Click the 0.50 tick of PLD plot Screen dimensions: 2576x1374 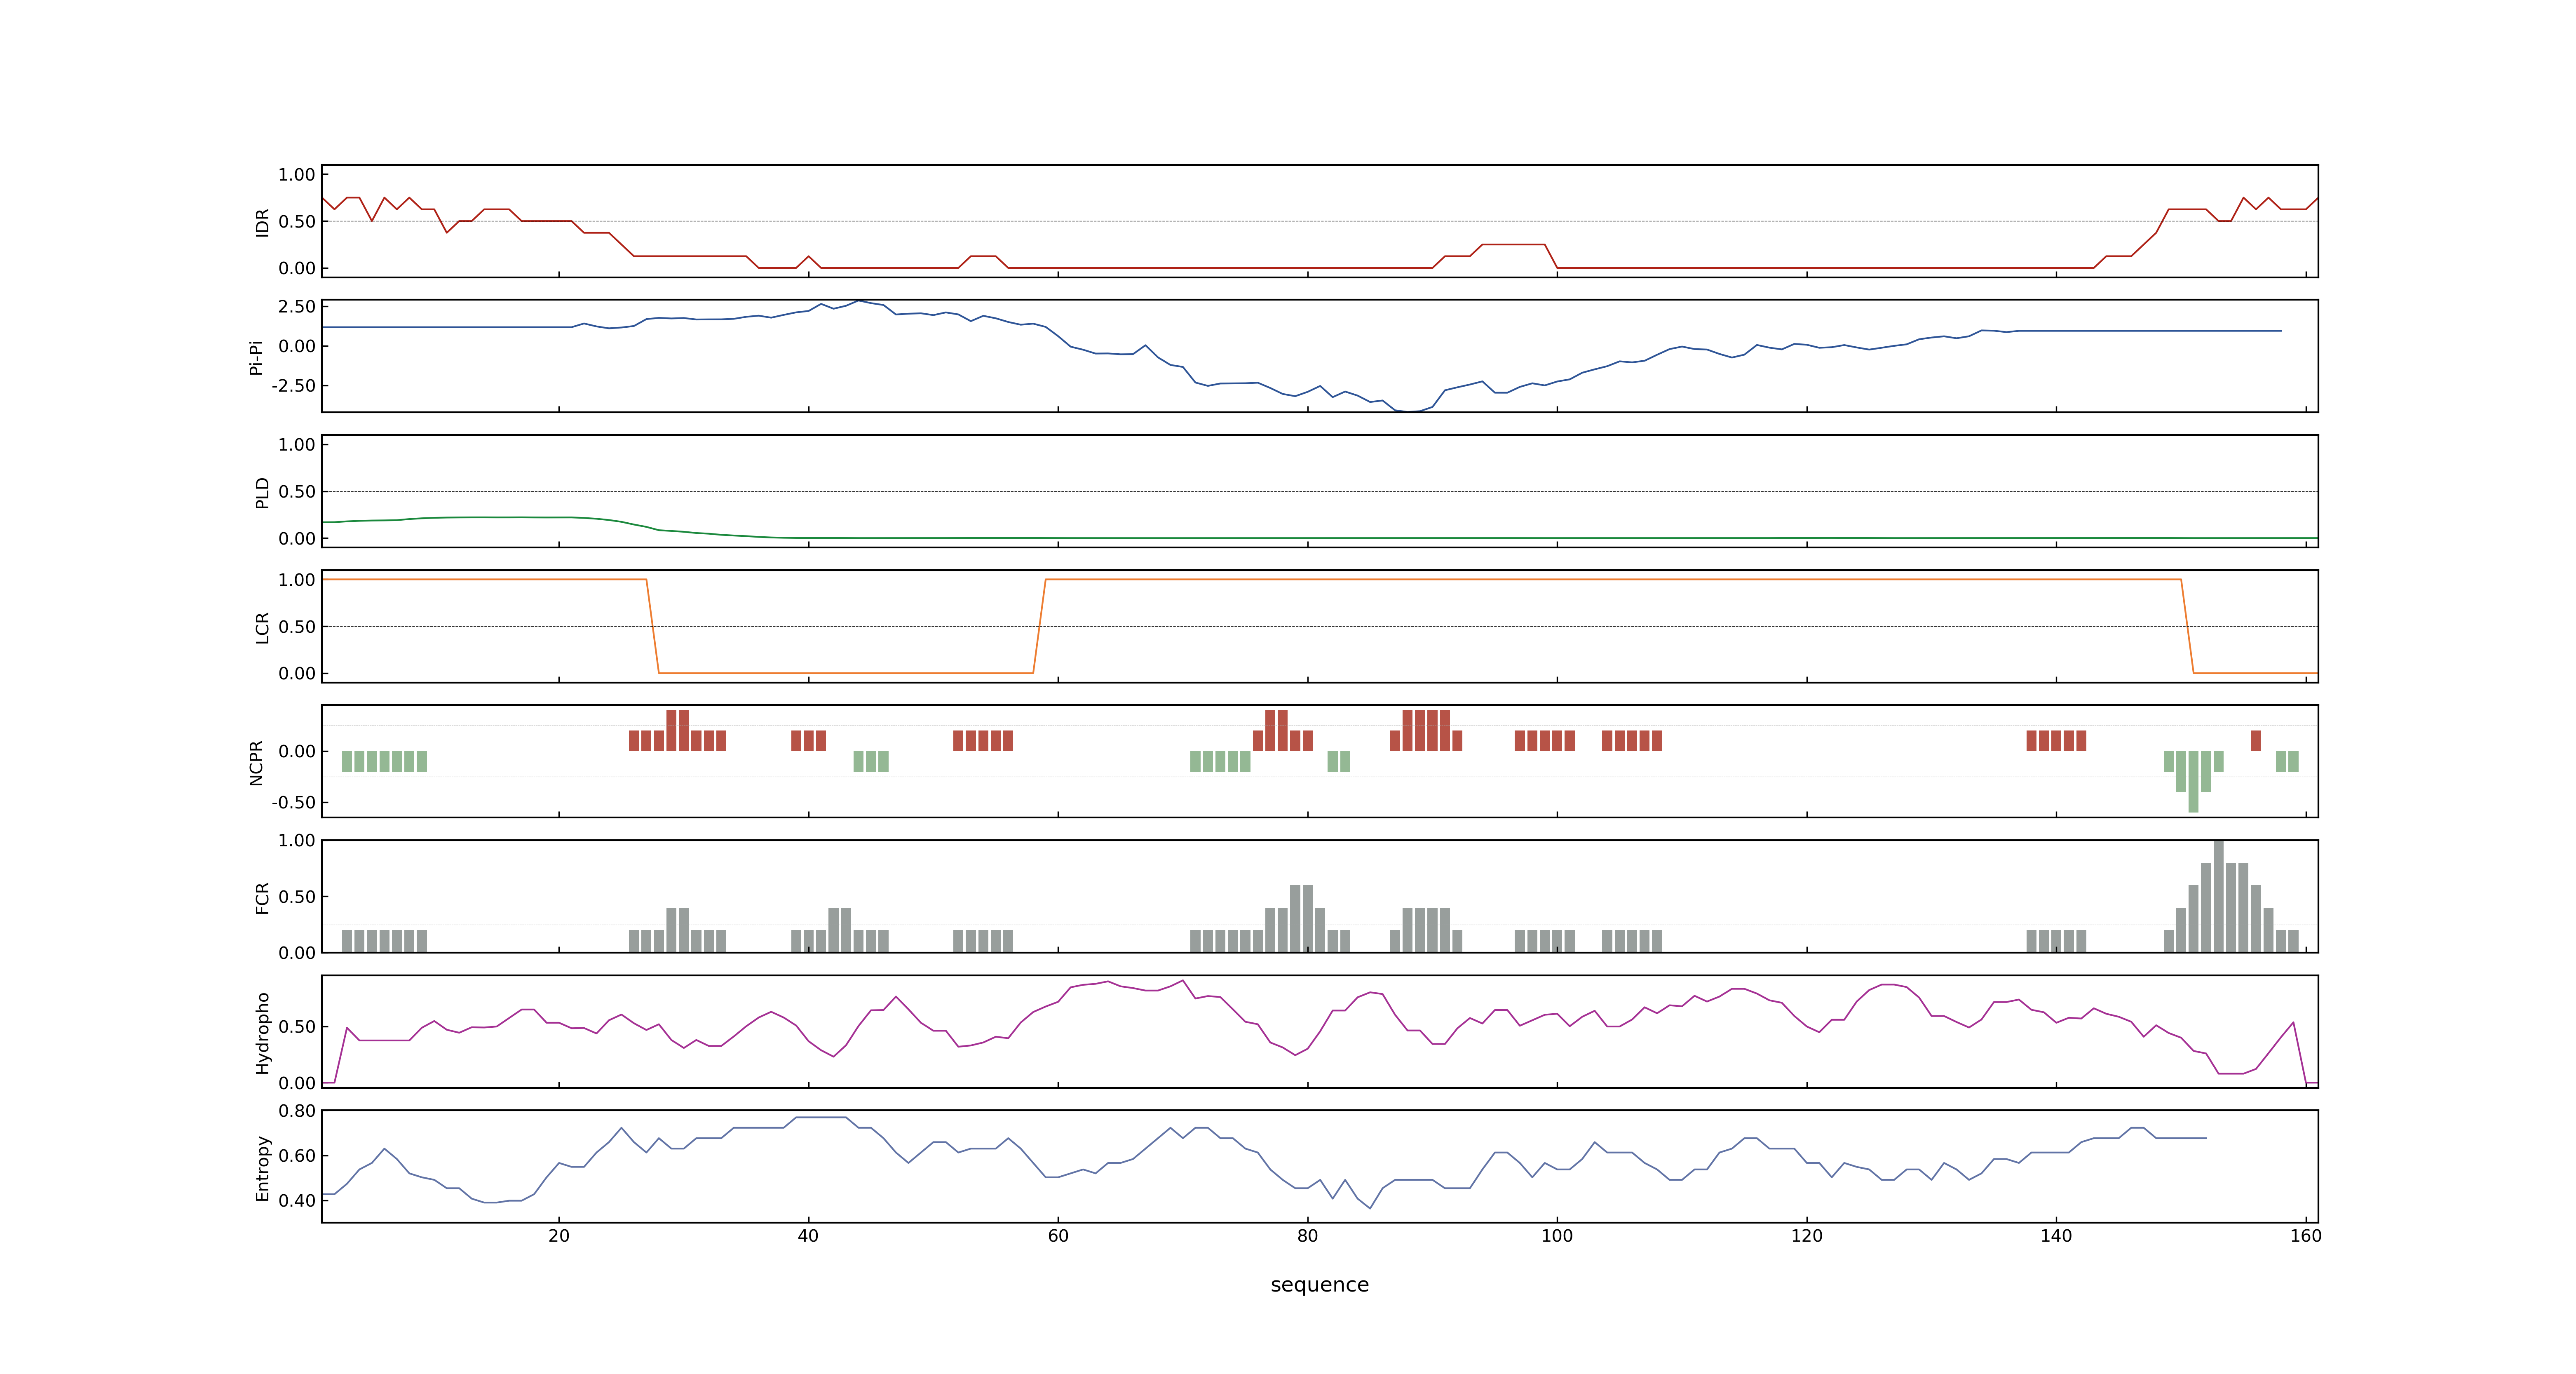[x=297, y=492]
